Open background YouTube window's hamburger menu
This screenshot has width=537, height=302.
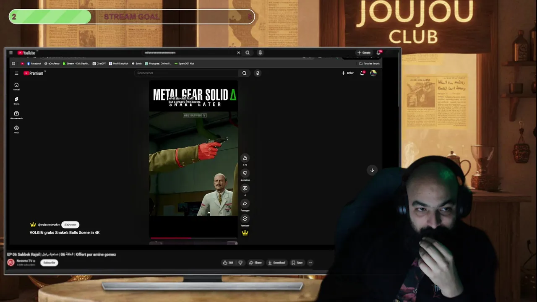coord(11,53)
